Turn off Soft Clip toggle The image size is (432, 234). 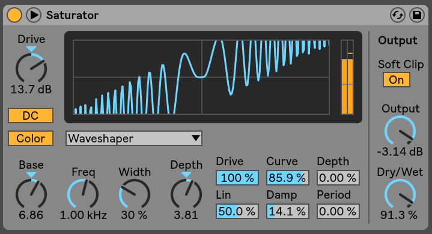point(397,80)
